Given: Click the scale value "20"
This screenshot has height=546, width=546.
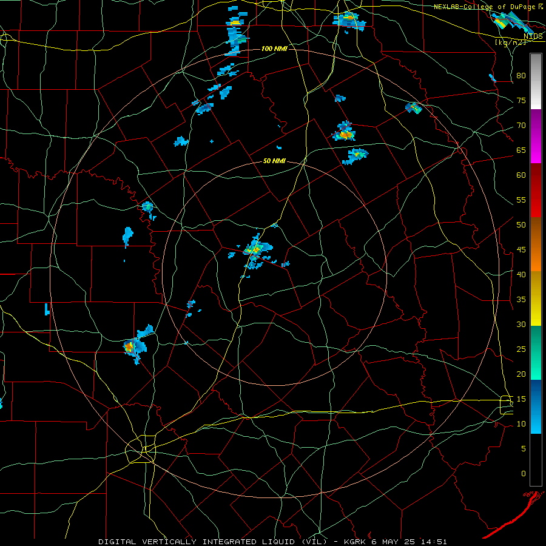Looking at the screenshot, I should point(521,374).
